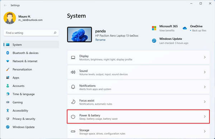The image size is (215, 139).
Task: Click the Find a setting search box
Action: click(31, 33)
